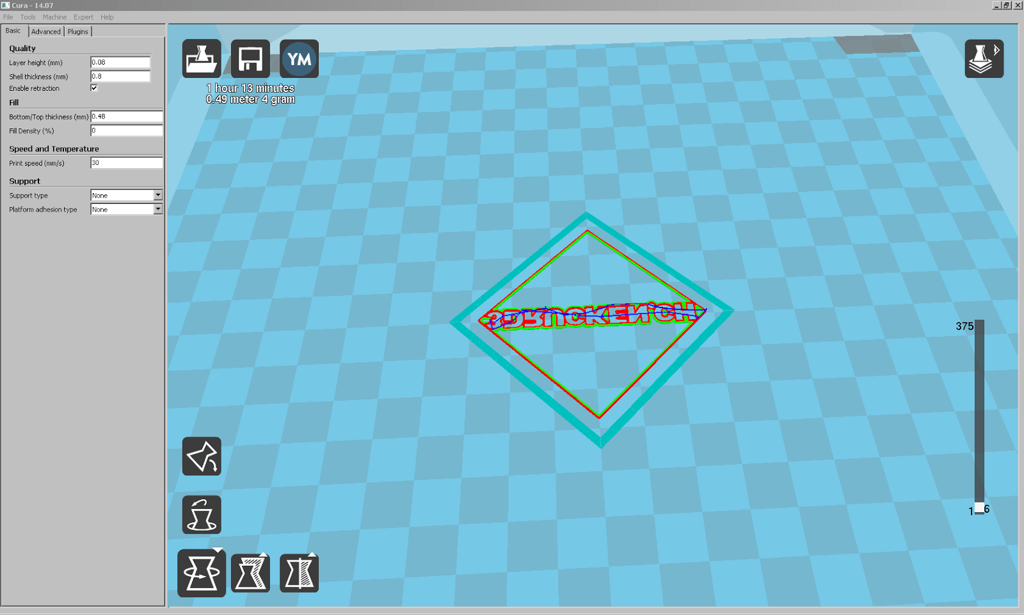Image resolution: width=1024 pixels, height=615 pixels.
Task: Click the Save toolpath floppy icon
Action: coord(250,59)
